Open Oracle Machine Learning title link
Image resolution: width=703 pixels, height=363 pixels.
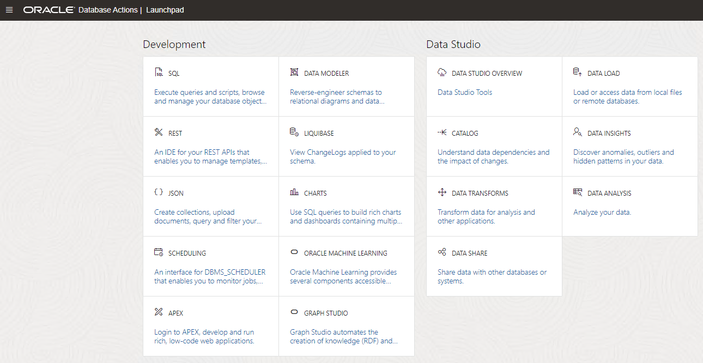pyautogui.click(x=346, y=253)
